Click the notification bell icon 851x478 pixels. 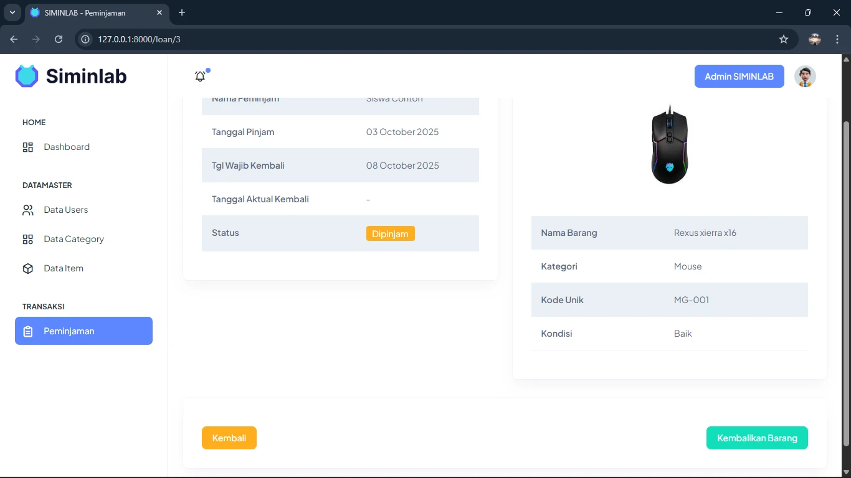[x=200, y=77]
